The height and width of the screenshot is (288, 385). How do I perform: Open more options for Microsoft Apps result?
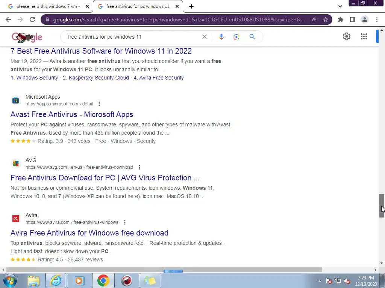[x=99, y=104]
